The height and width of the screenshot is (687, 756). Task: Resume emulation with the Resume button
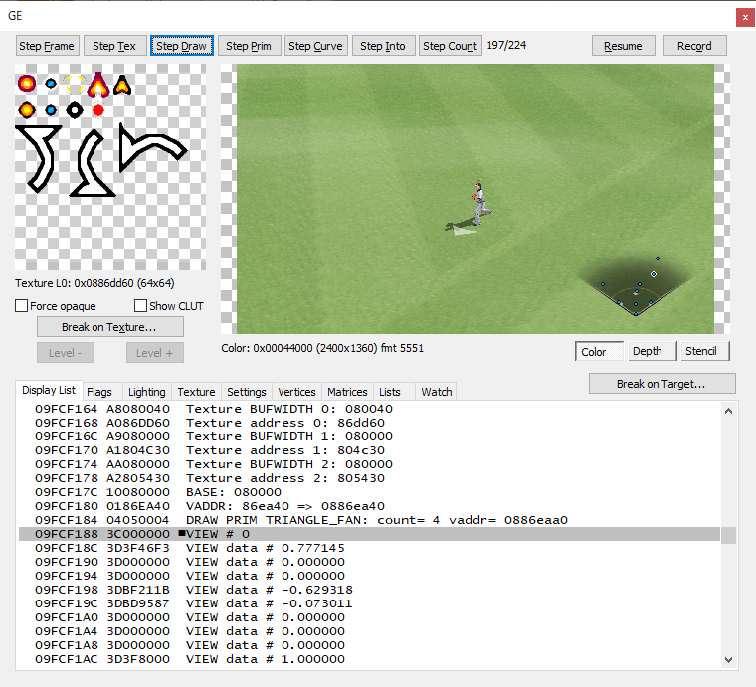[623, 46]
